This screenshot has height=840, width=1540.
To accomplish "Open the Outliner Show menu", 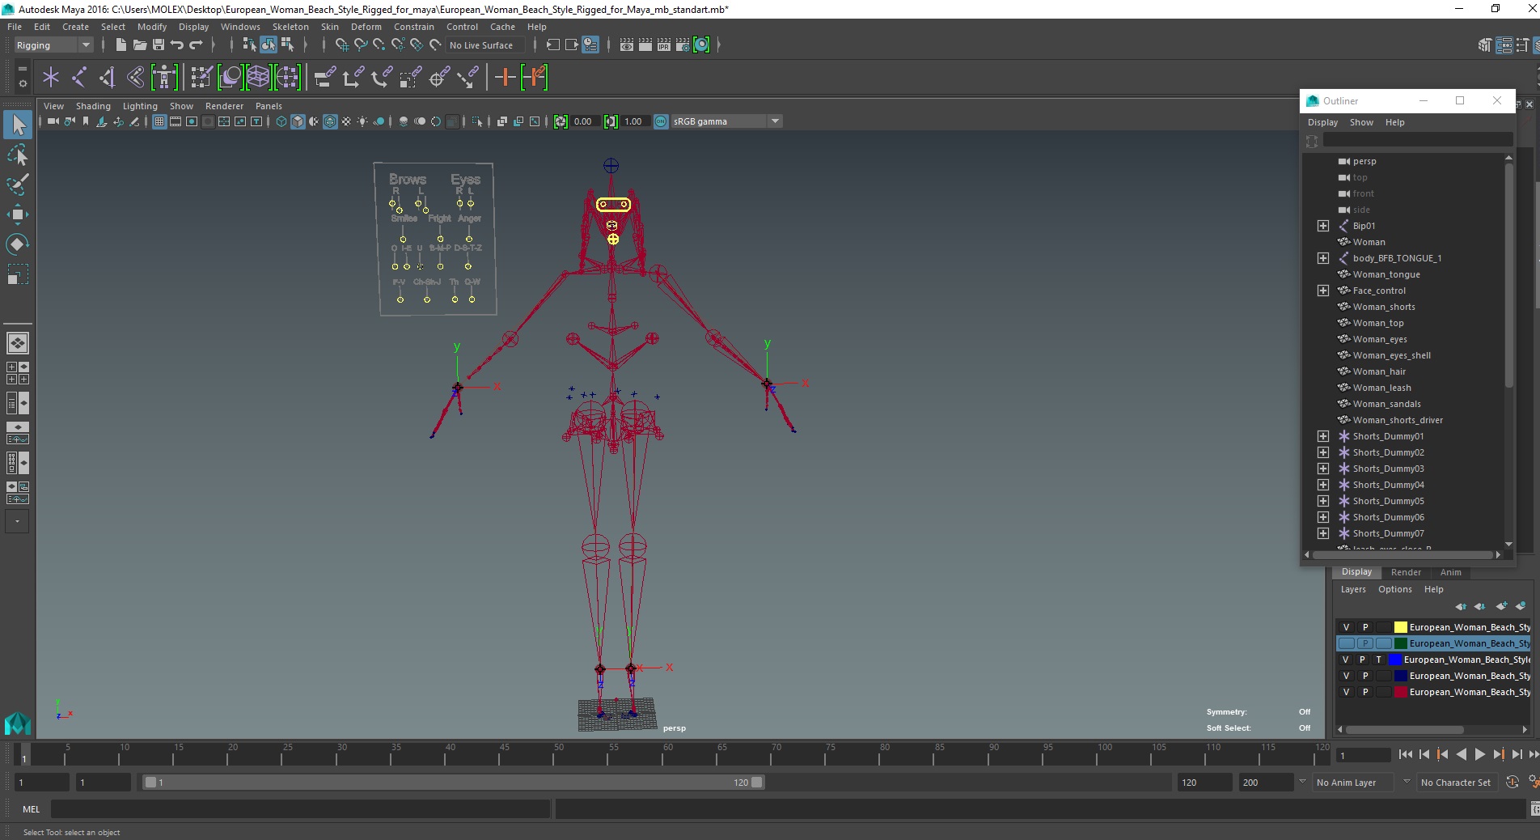I will (x=1361, y=122).
